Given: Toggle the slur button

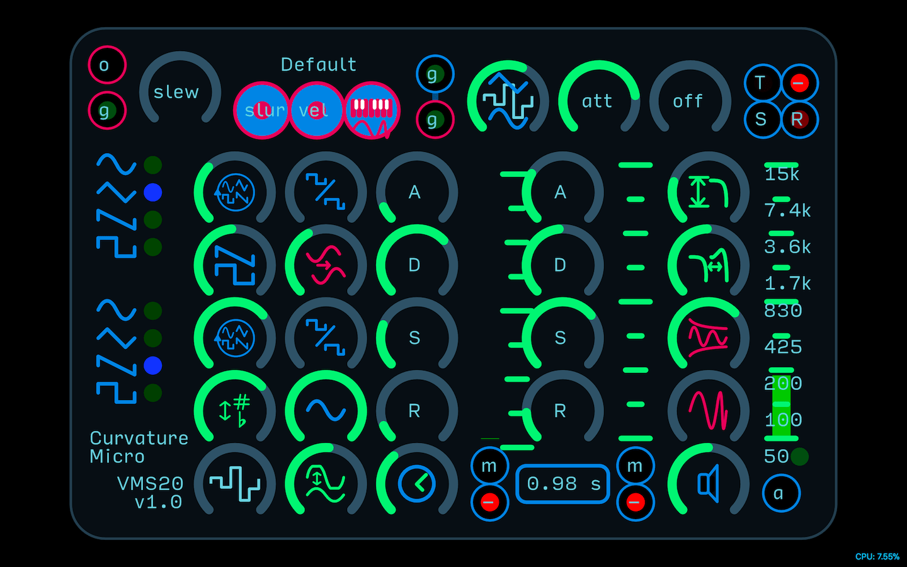Looking at the screenshot, I should [x=262, y=110].
